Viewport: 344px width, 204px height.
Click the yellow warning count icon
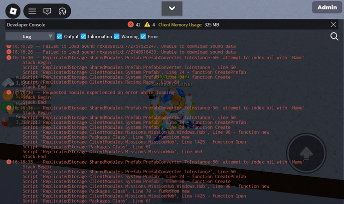pos(147,24)
